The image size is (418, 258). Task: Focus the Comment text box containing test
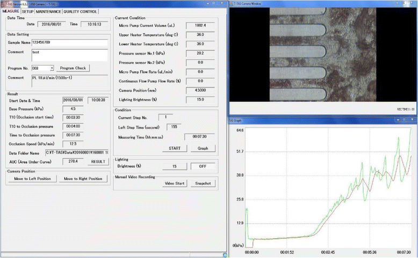point(70,55)
